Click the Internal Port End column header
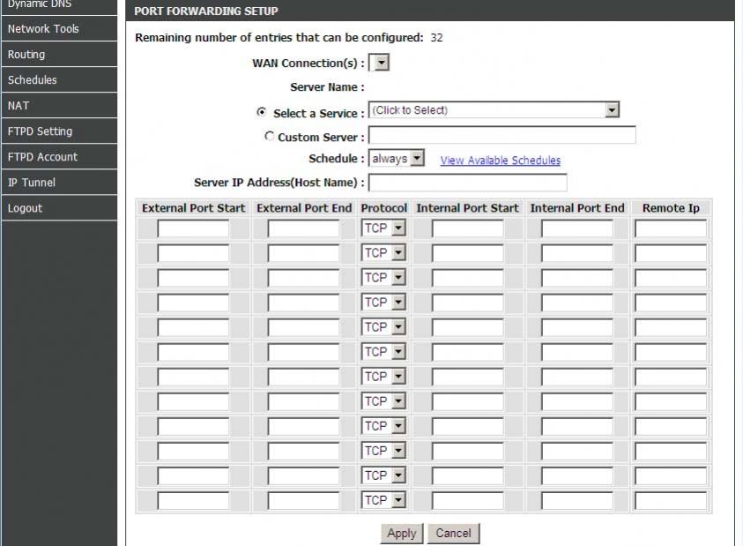 click(x=577, y=208)
